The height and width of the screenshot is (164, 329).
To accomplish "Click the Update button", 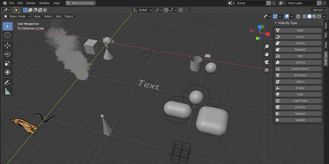I will (298, 120).
